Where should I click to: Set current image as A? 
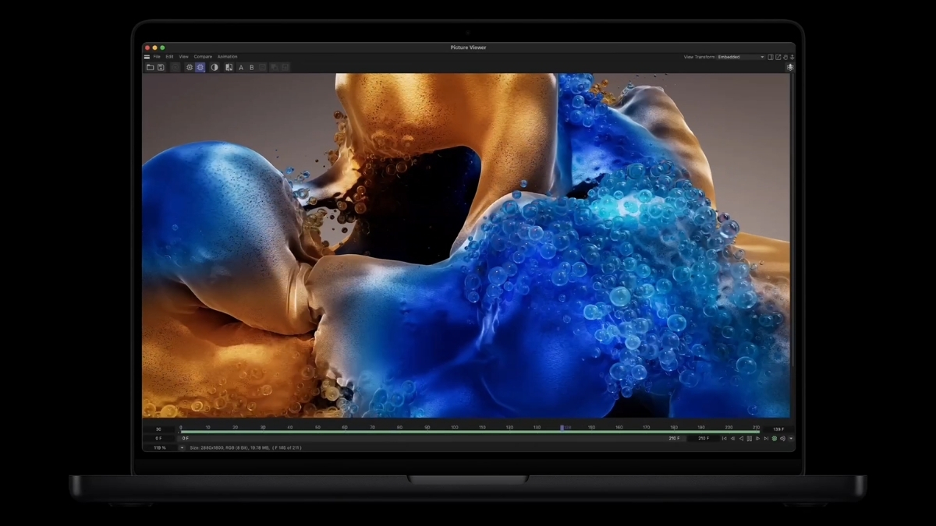tap(241, 68)
